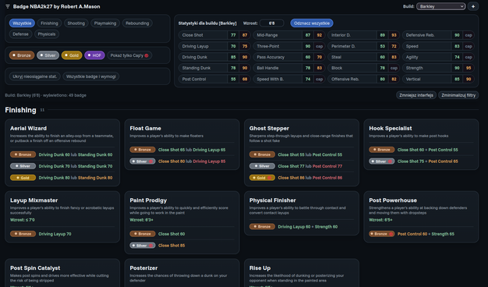Select the Wszystkie category filter
Image resolution: width=488 pixels, height=287 pixels.
coord(22,23)
